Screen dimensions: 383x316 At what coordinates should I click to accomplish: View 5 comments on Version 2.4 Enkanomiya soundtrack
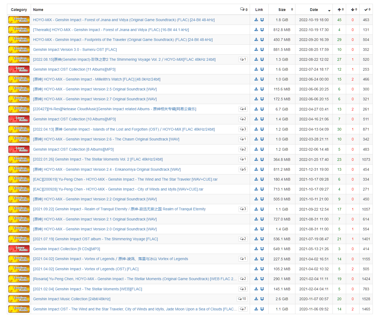coord(243,169)
